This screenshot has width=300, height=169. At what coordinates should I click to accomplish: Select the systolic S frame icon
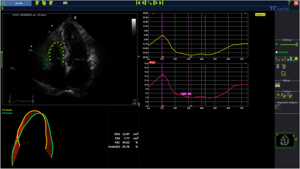coord(278,67)
